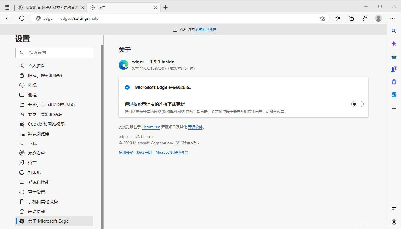Open 开始、主页和新建标签页 settings

[x=54, y=105]
